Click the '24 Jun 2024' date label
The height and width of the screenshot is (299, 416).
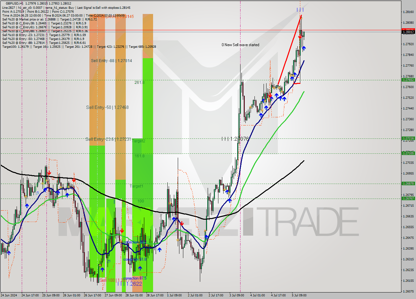[9, 295]
